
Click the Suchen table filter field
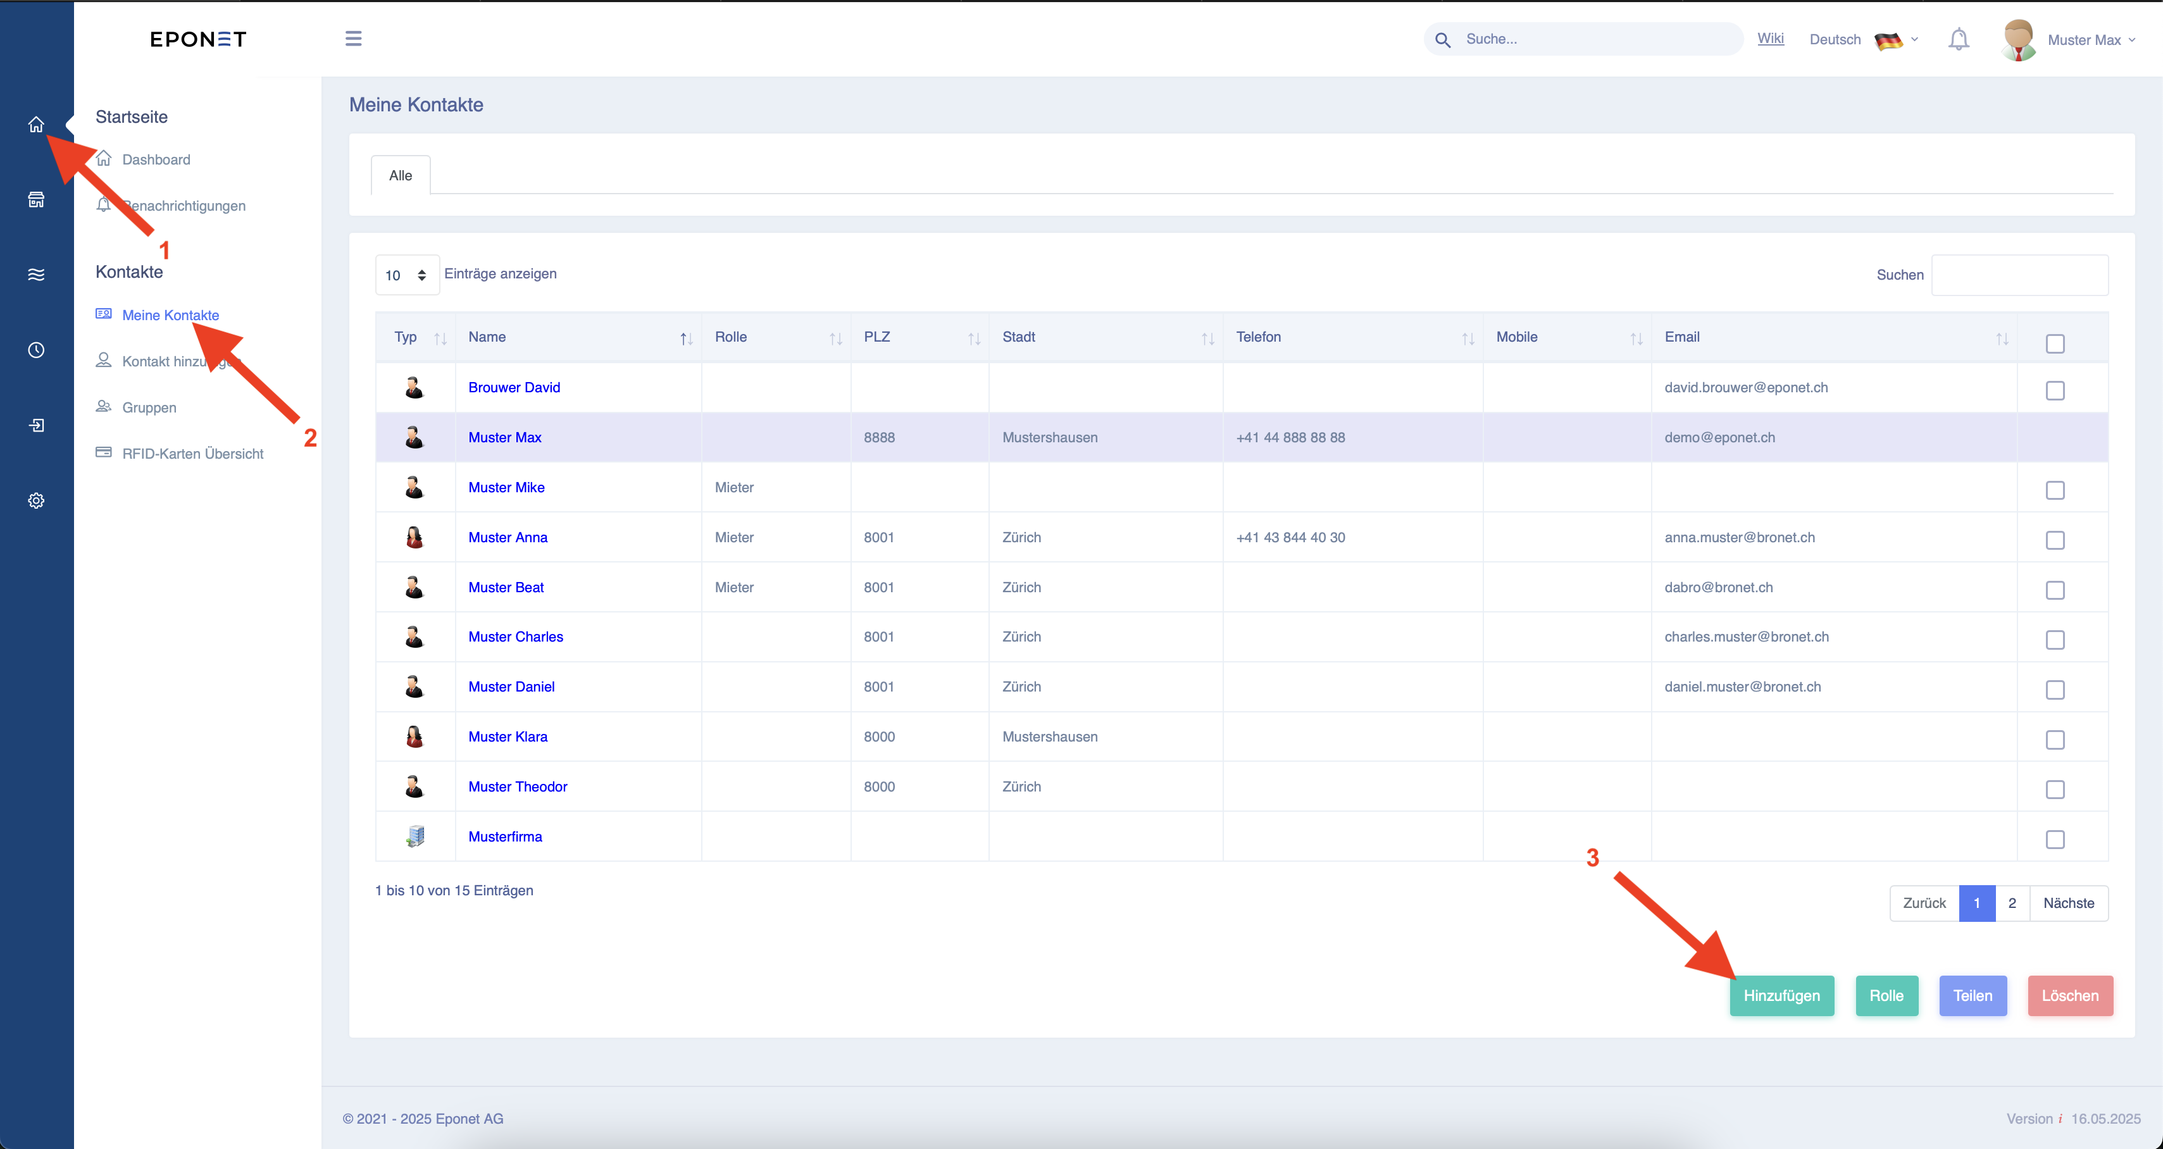pos(2019,275)
